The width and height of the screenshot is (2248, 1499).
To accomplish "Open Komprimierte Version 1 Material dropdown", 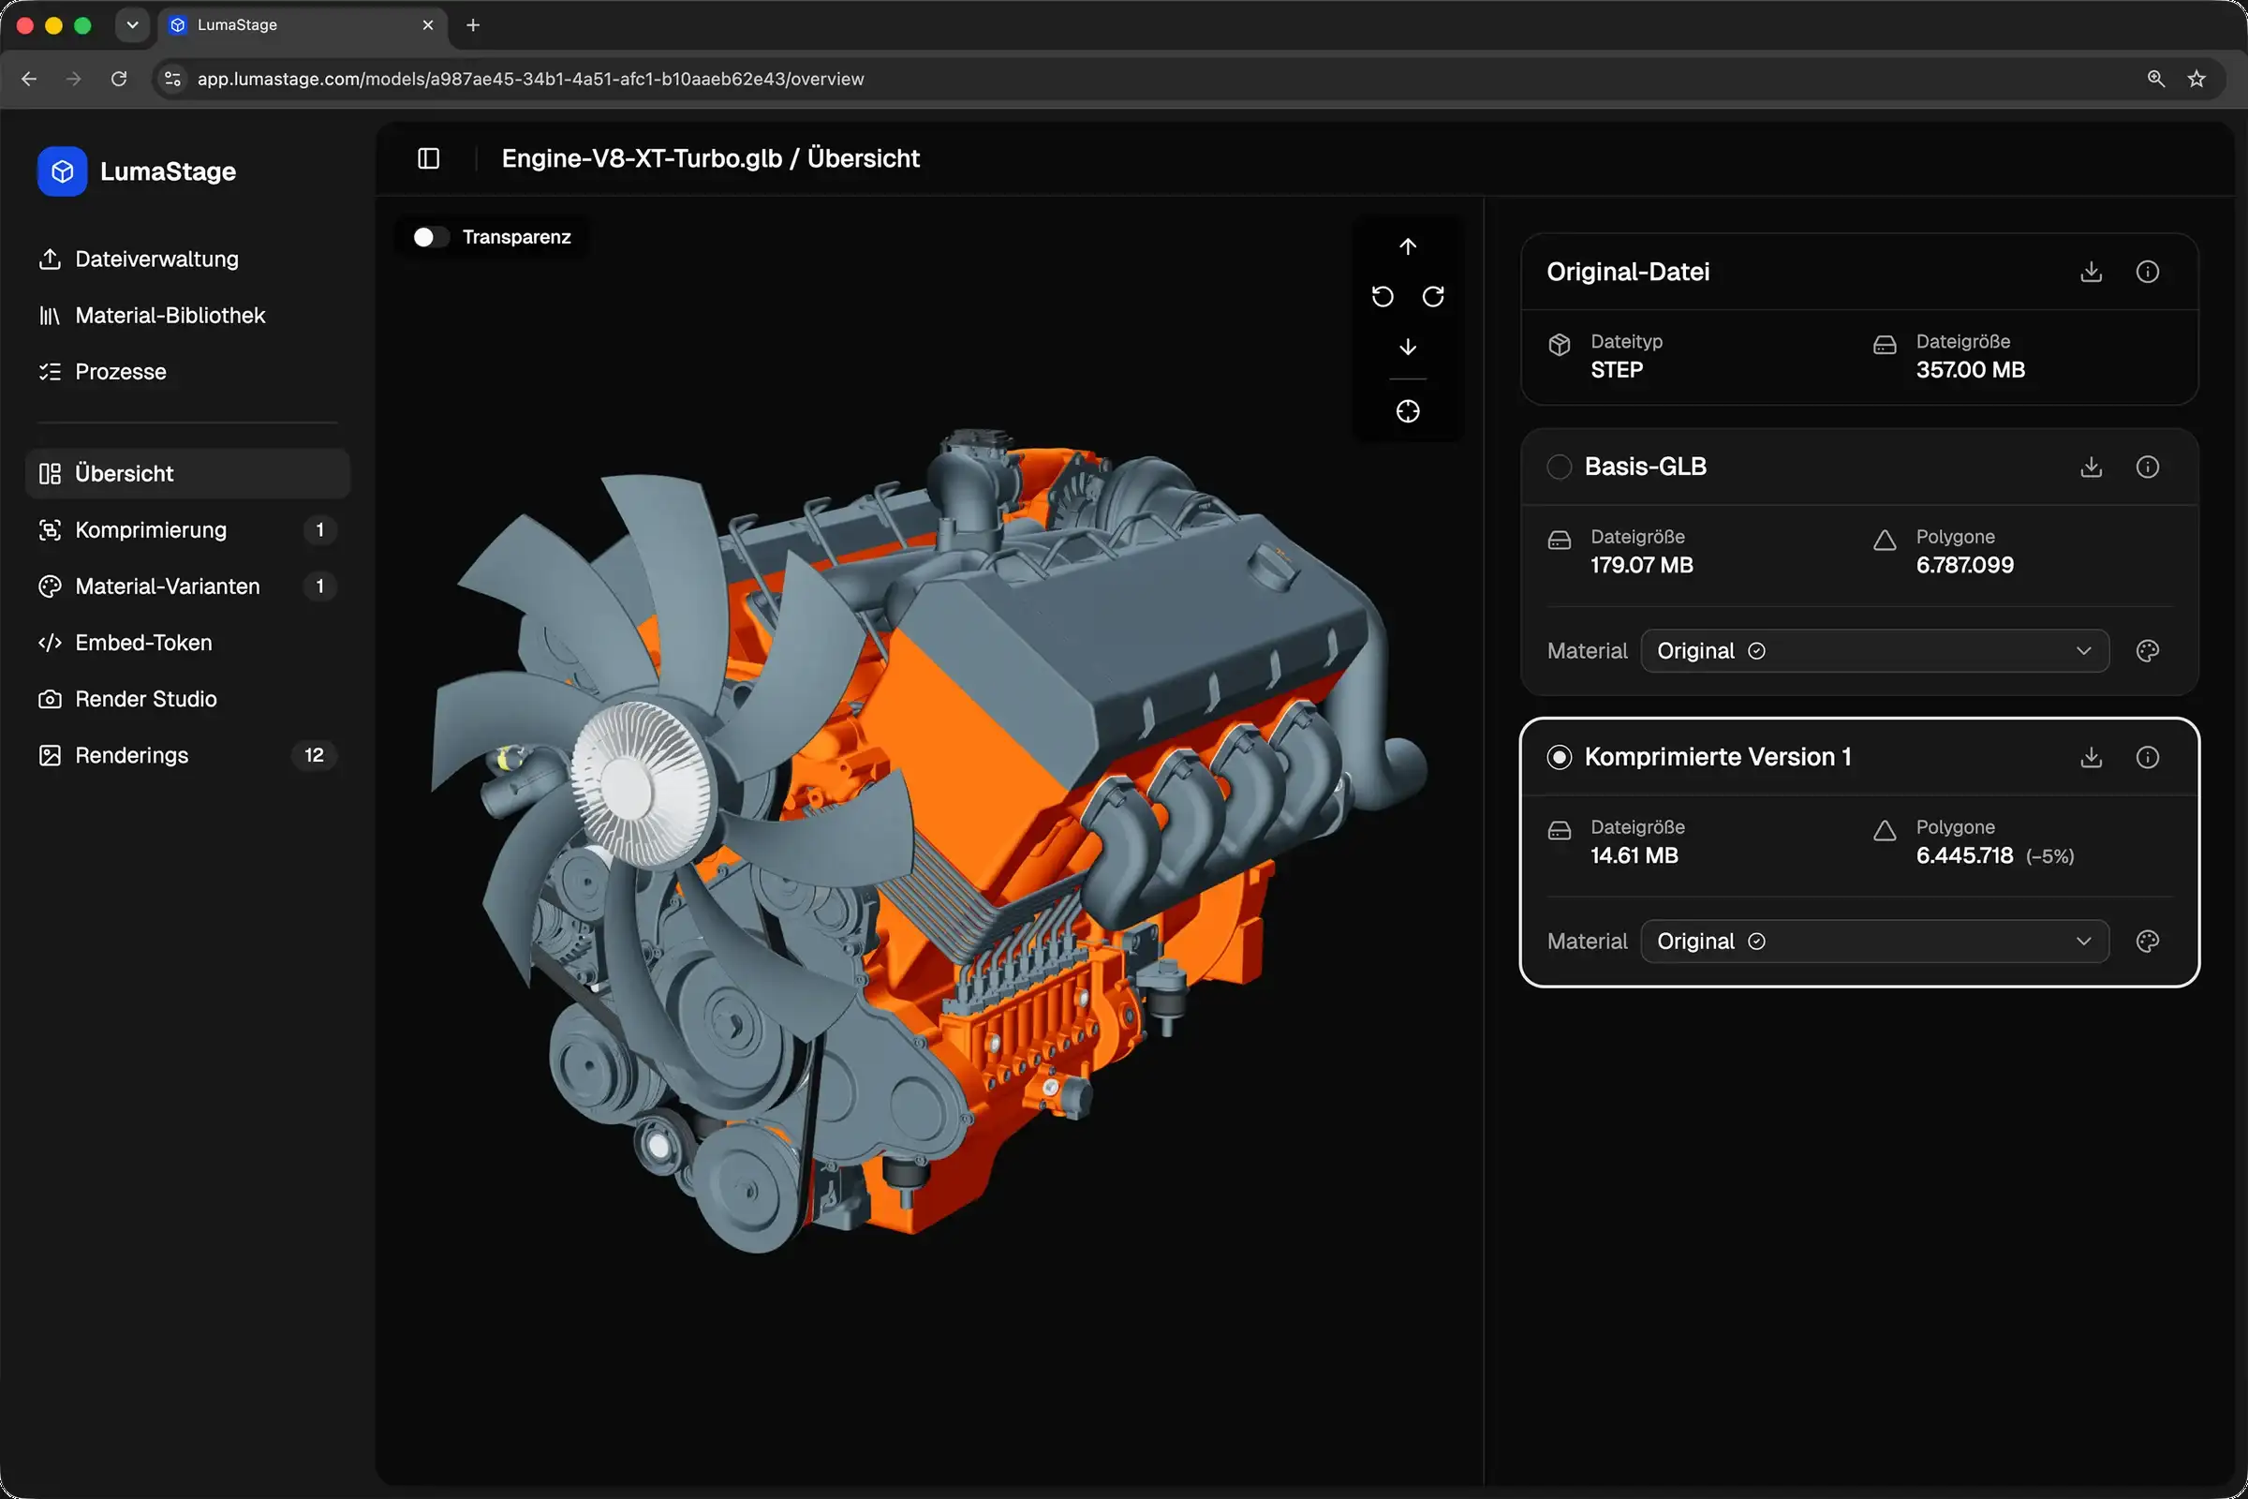I will (1874, 942).
